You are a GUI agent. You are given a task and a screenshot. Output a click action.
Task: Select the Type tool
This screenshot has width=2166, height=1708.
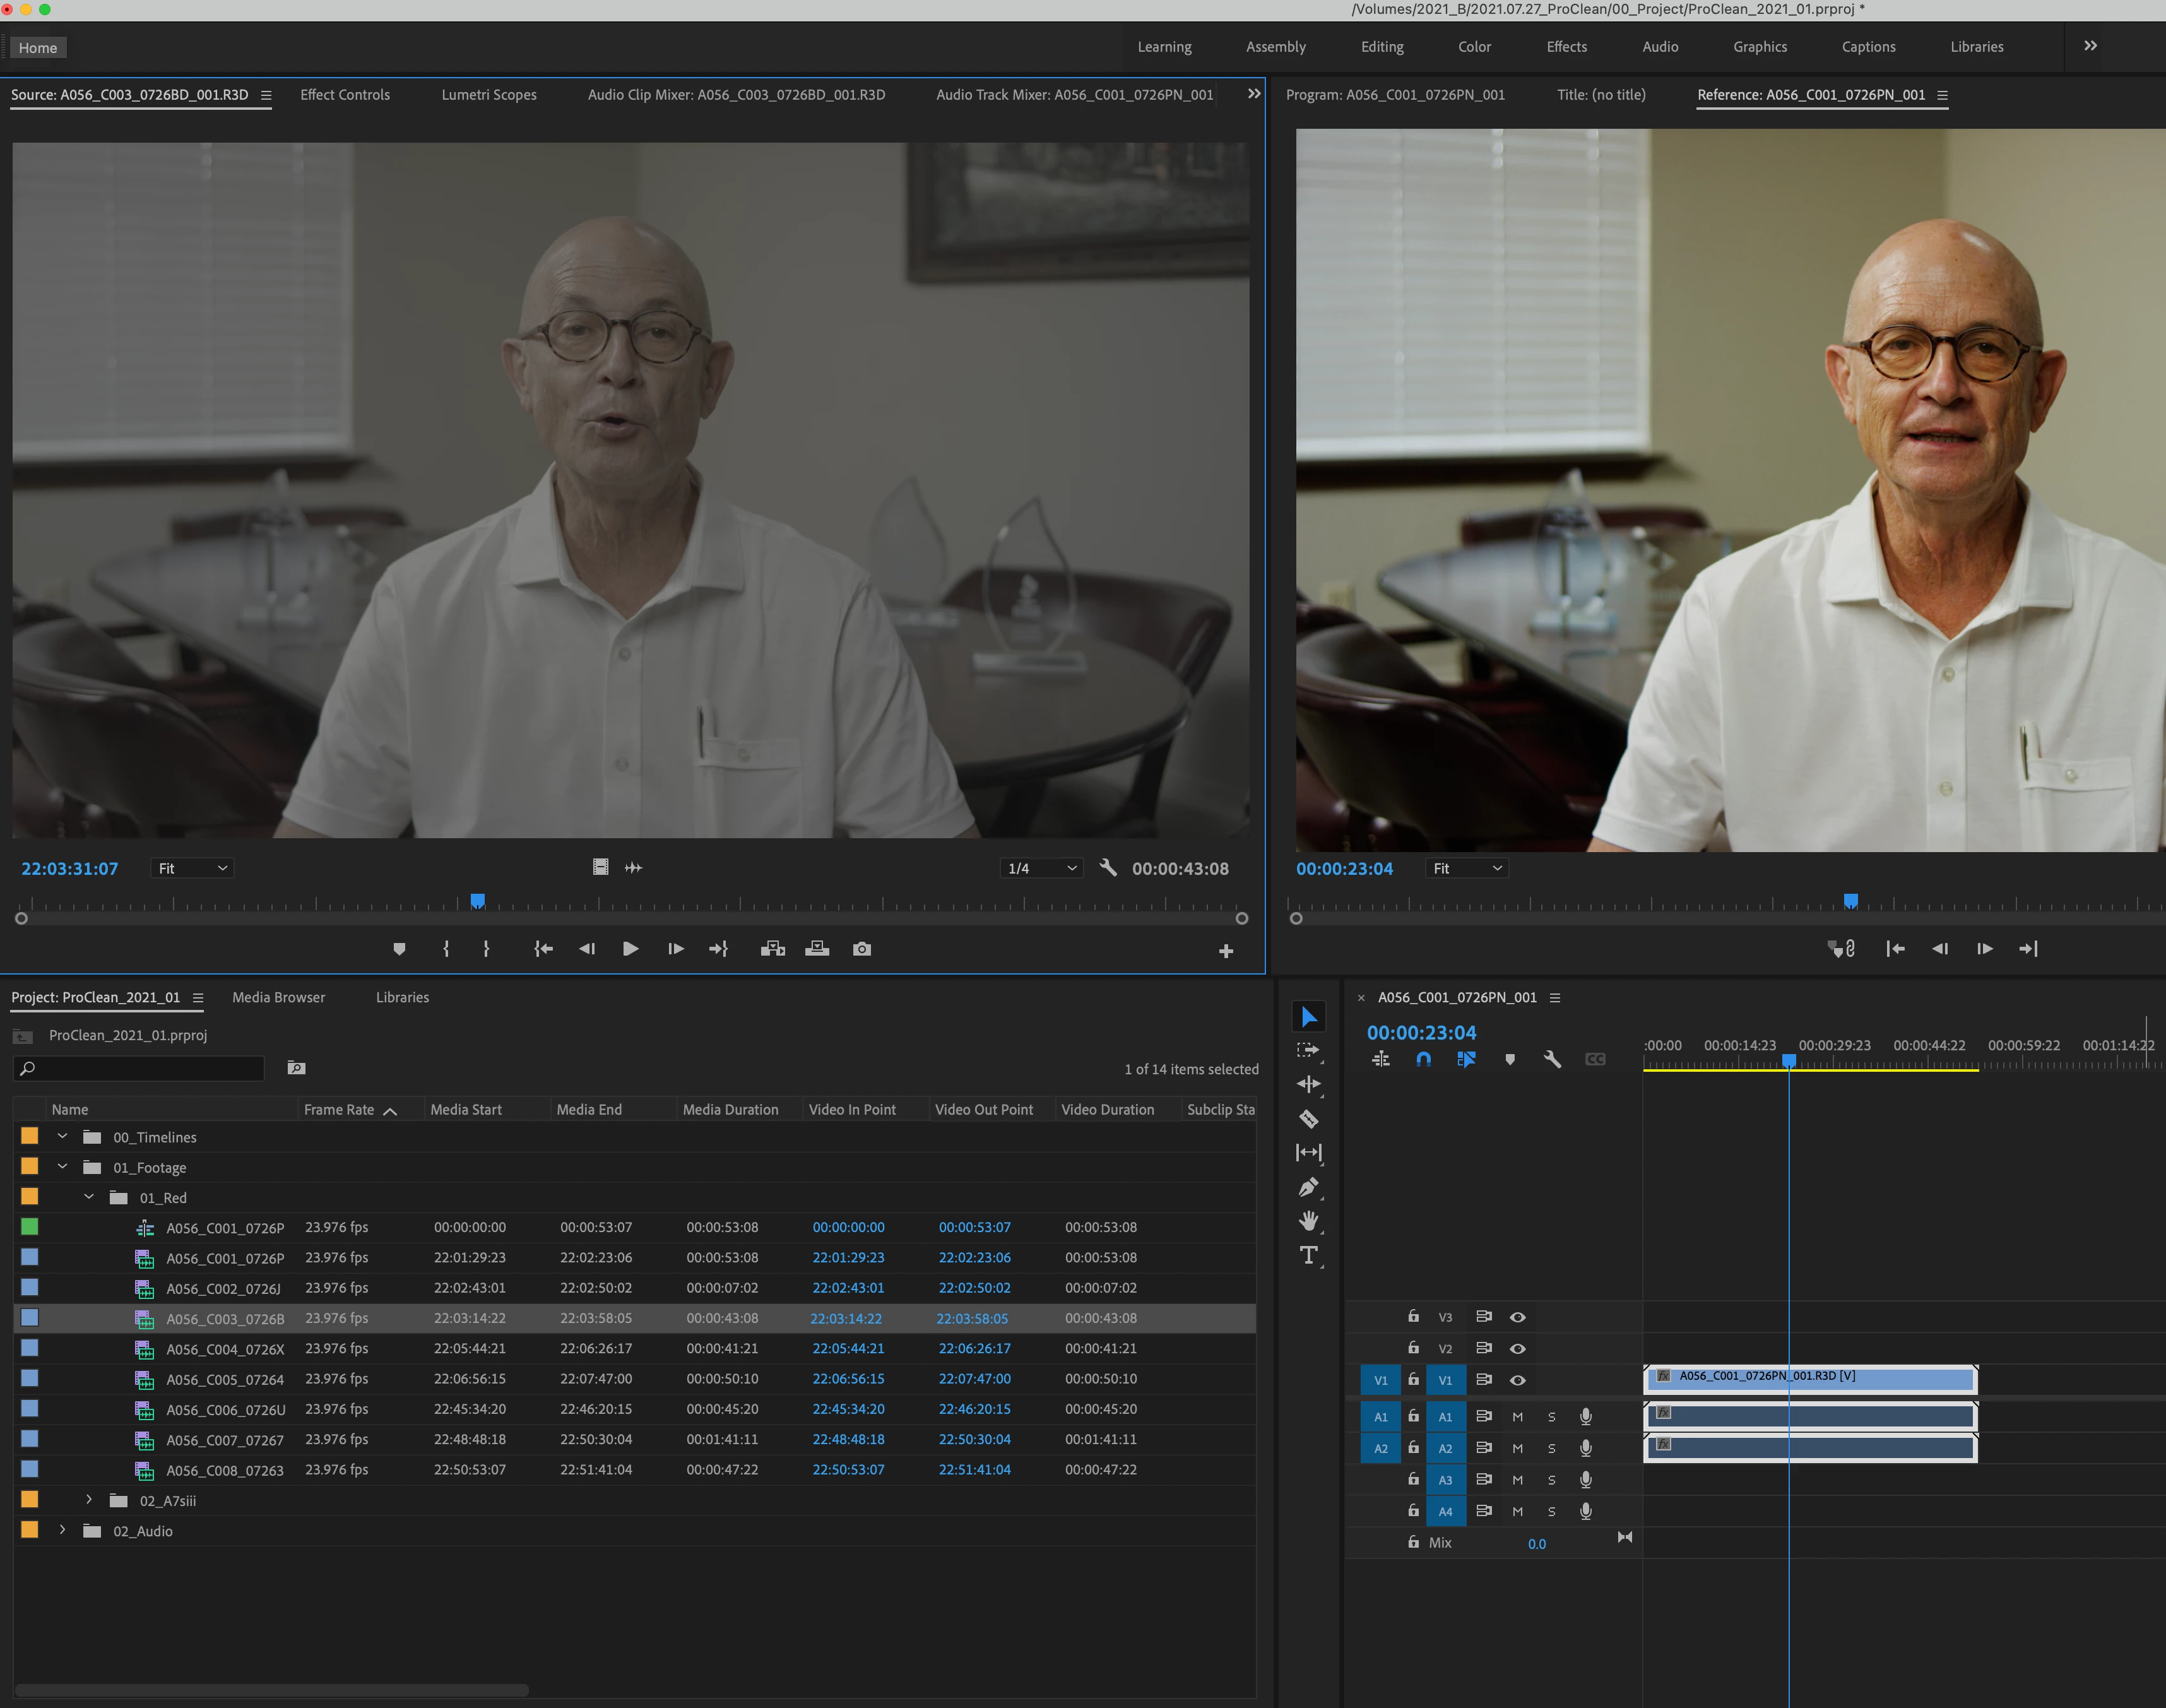[1308, 1255]
